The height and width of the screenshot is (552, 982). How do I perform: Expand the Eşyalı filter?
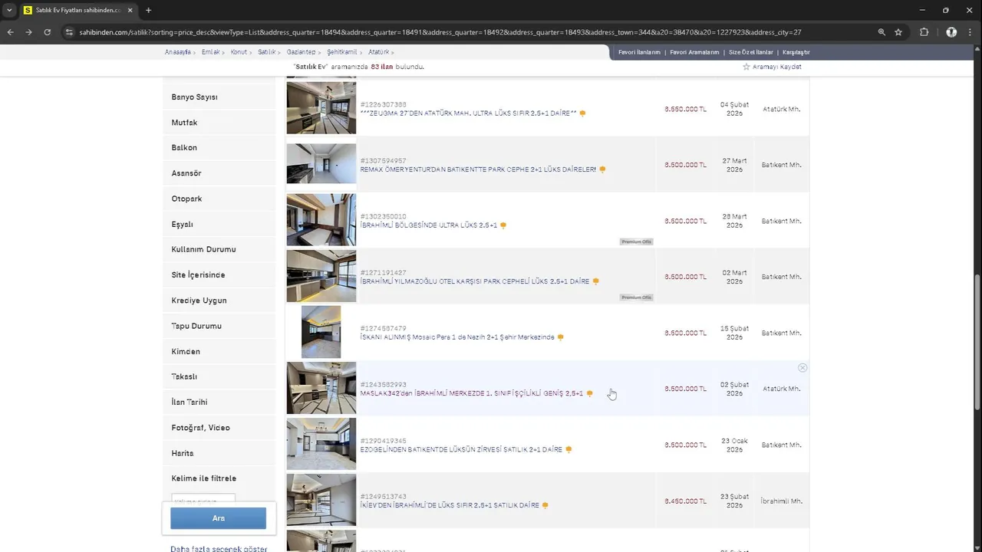[218, 225]
